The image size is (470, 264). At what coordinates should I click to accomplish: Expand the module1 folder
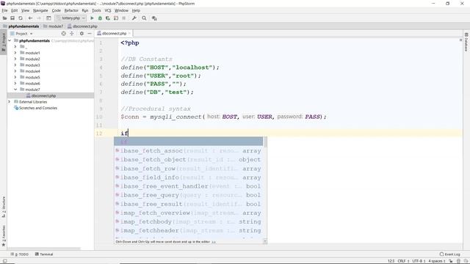tap(15, 53)
